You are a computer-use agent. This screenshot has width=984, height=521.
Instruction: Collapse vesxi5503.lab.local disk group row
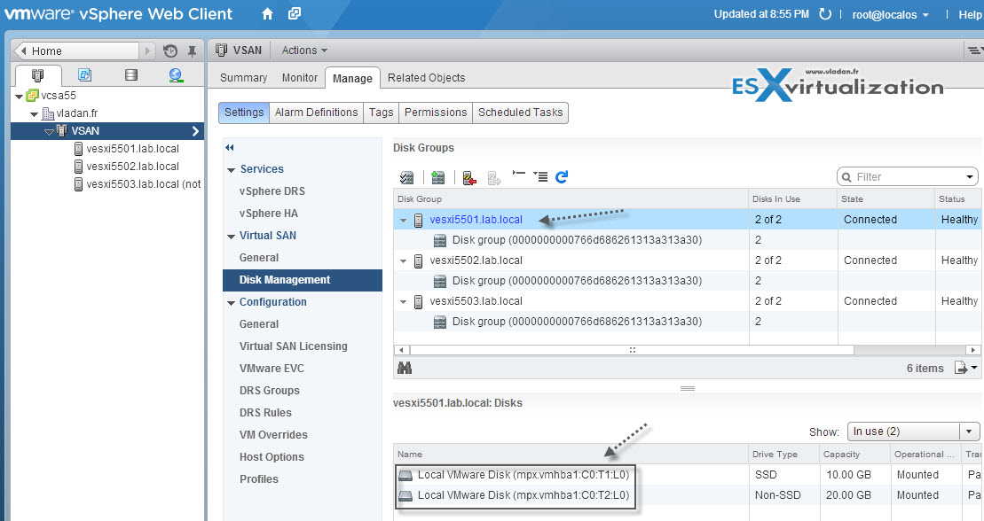403,301
